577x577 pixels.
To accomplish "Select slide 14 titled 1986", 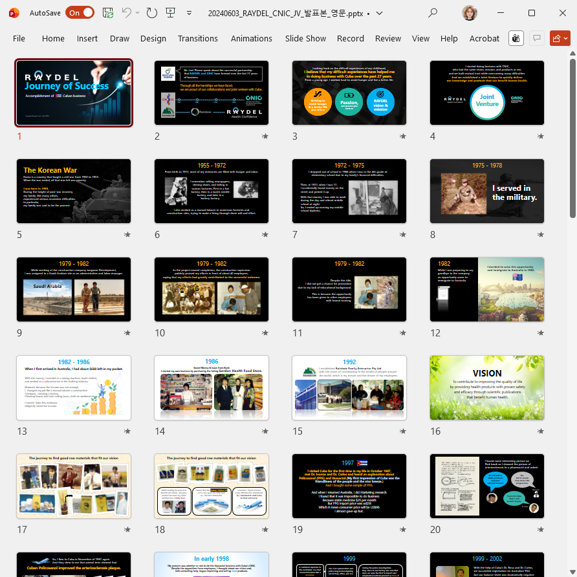I will tap(212, 387).
